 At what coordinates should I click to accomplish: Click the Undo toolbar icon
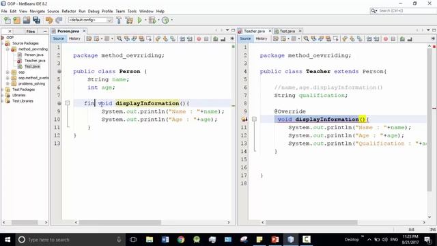49,20
